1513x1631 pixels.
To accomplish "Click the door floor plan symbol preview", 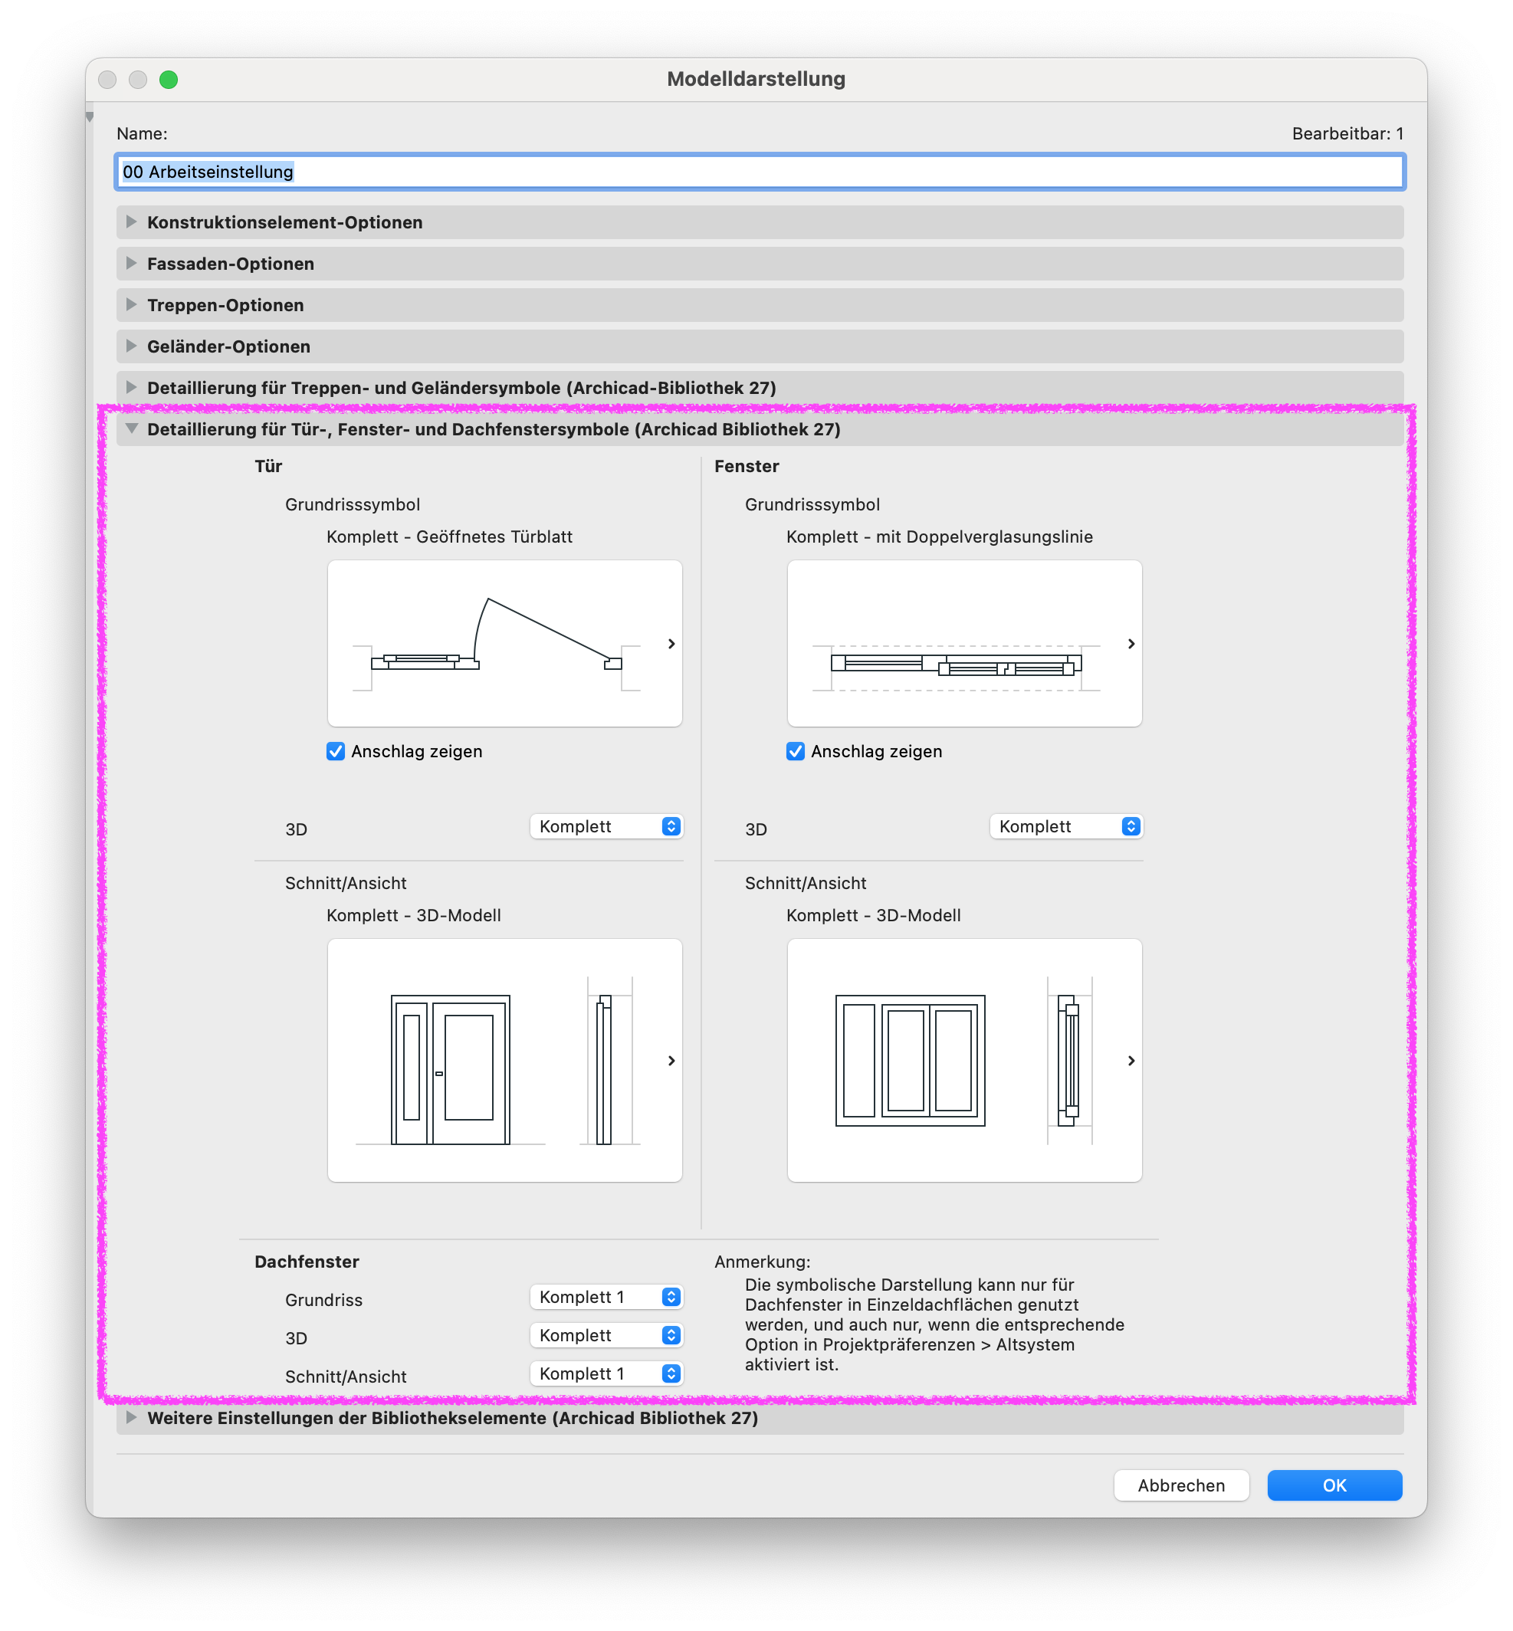I will (504, 644).
